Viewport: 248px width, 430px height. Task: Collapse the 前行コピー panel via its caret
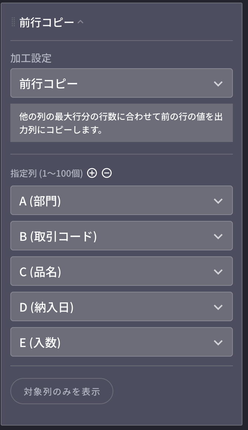81,21
